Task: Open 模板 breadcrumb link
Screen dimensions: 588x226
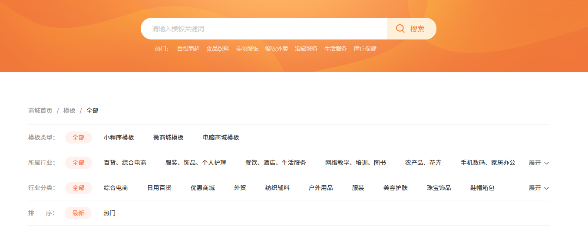Action: (69, 111)
